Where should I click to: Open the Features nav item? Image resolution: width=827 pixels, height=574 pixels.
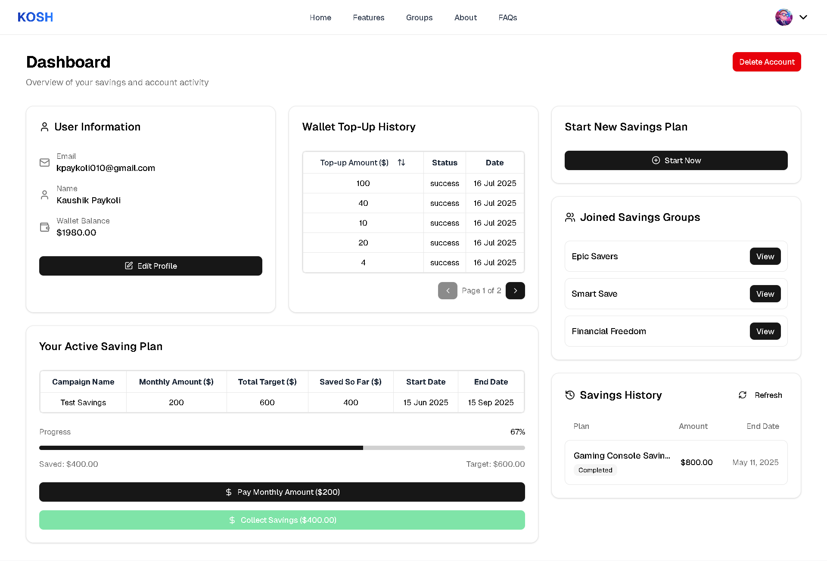(368, 18)
